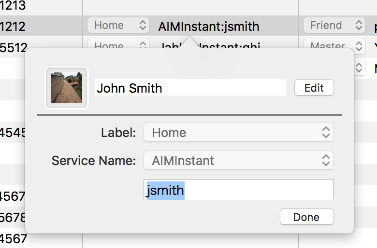The height and width of the screenshot is (248, 377).
Task: Click the cell ending in 4545
Action: tap(12, 133)
